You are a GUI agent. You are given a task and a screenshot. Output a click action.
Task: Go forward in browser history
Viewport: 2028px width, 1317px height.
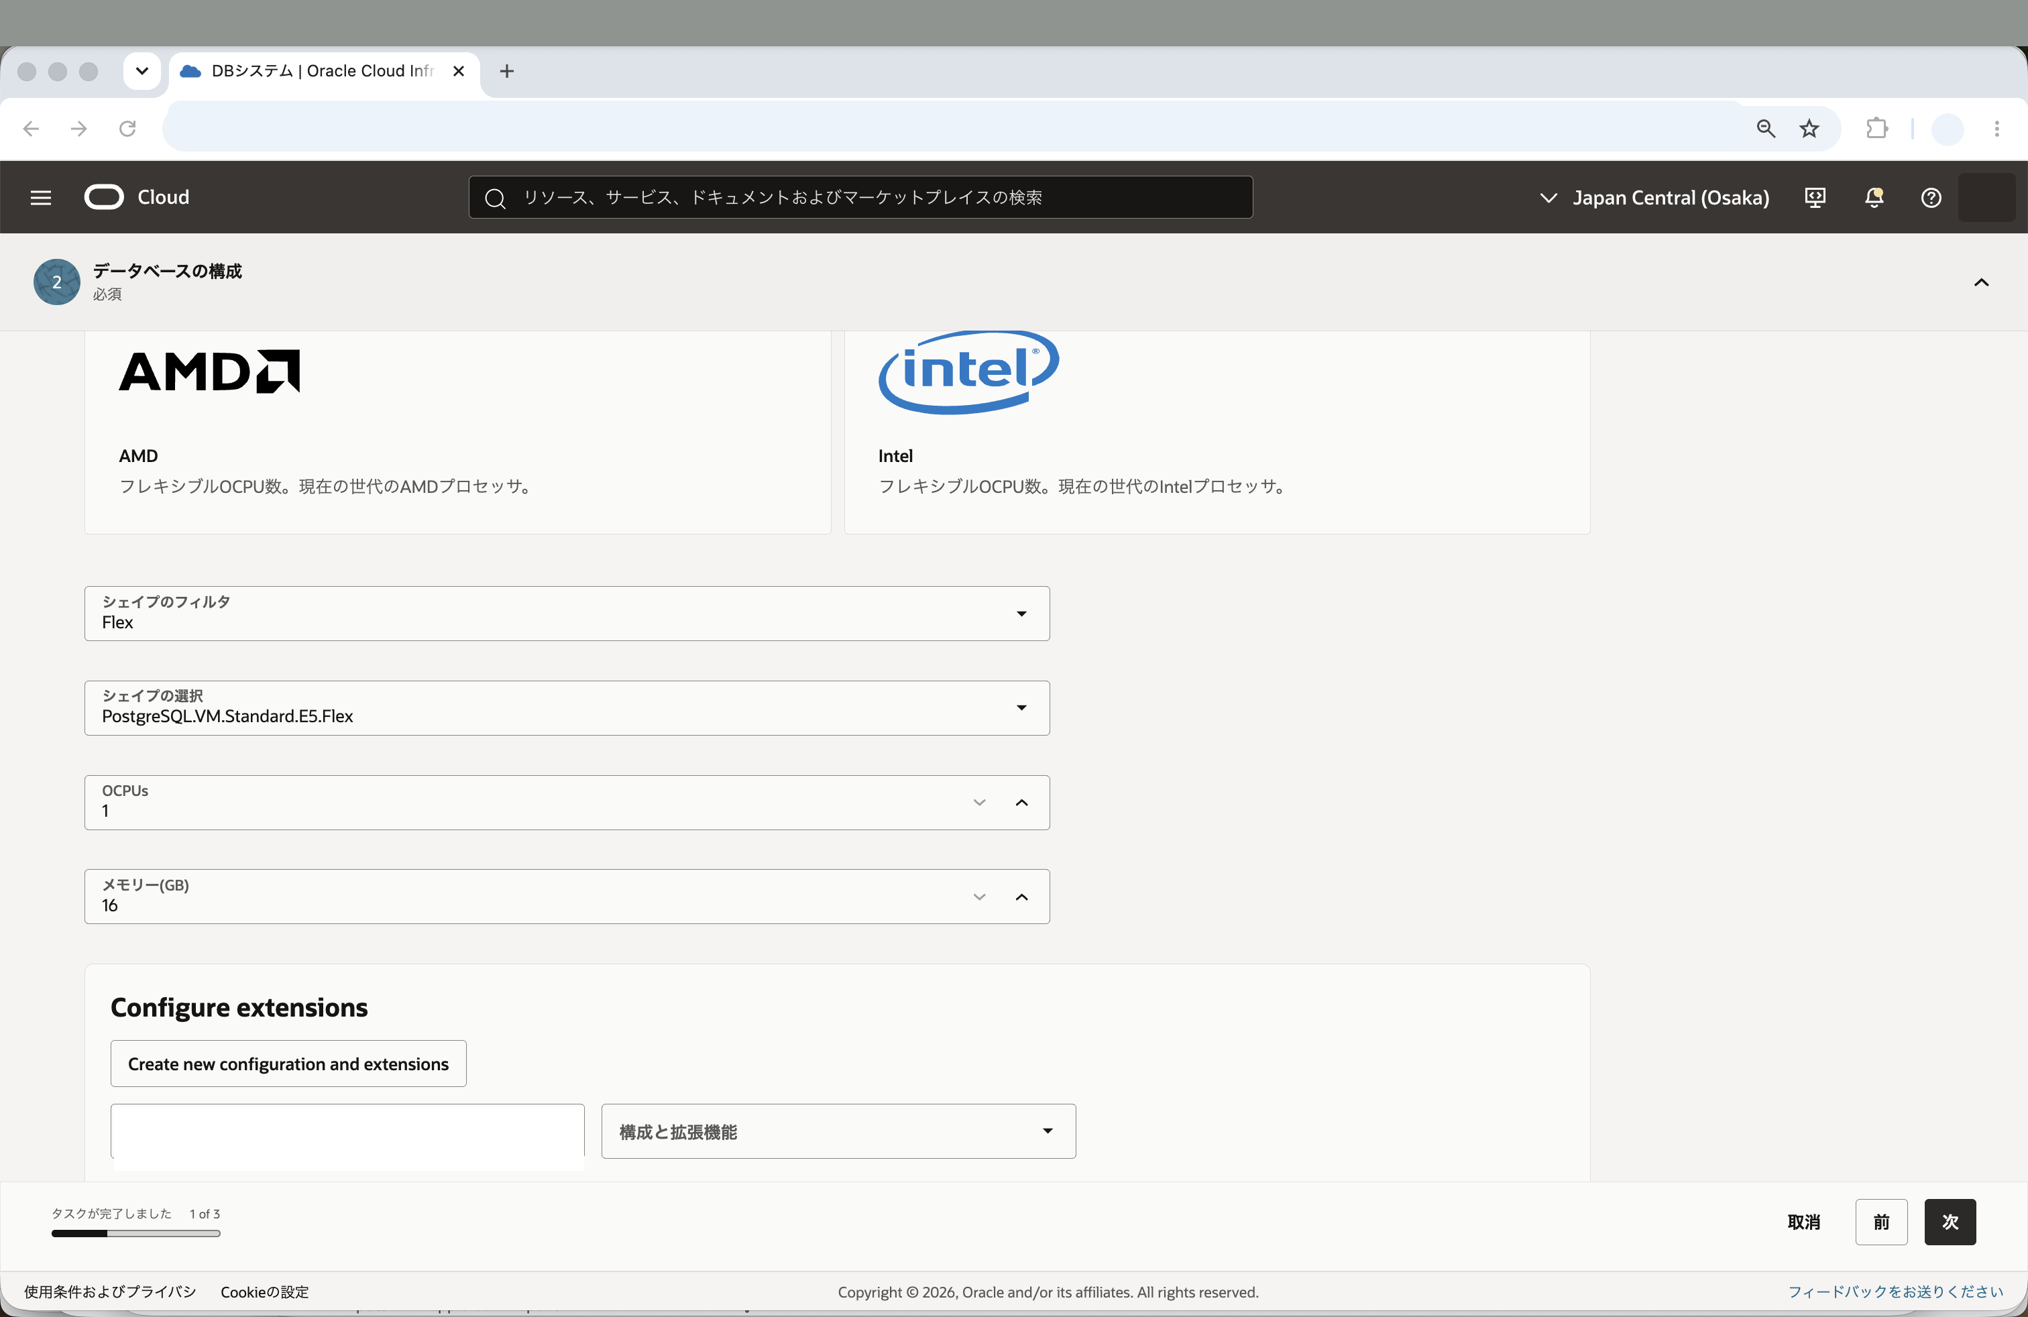click(x=79, y=129)
